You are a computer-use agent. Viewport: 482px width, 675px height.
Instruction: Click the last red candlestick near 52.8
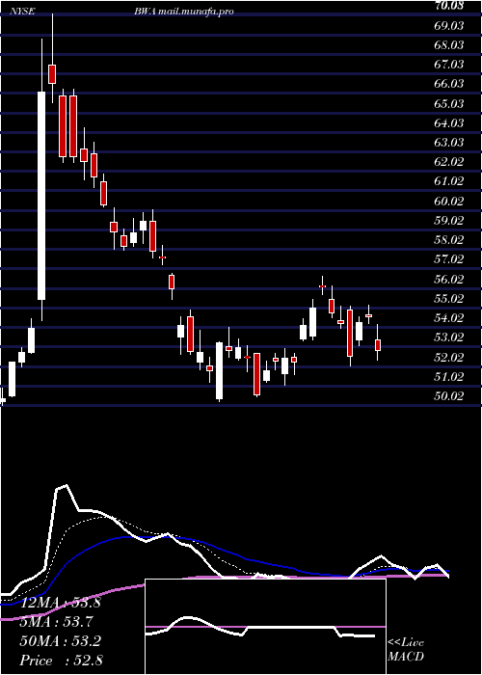[378, 345]
